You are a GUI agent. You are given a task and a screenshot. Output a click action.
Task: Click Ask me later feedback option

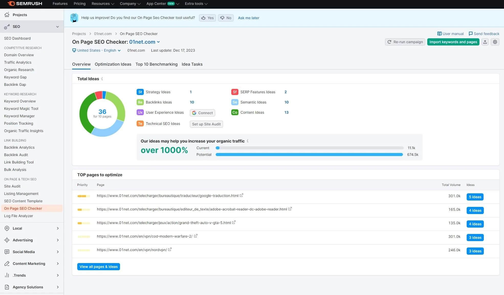248,18
